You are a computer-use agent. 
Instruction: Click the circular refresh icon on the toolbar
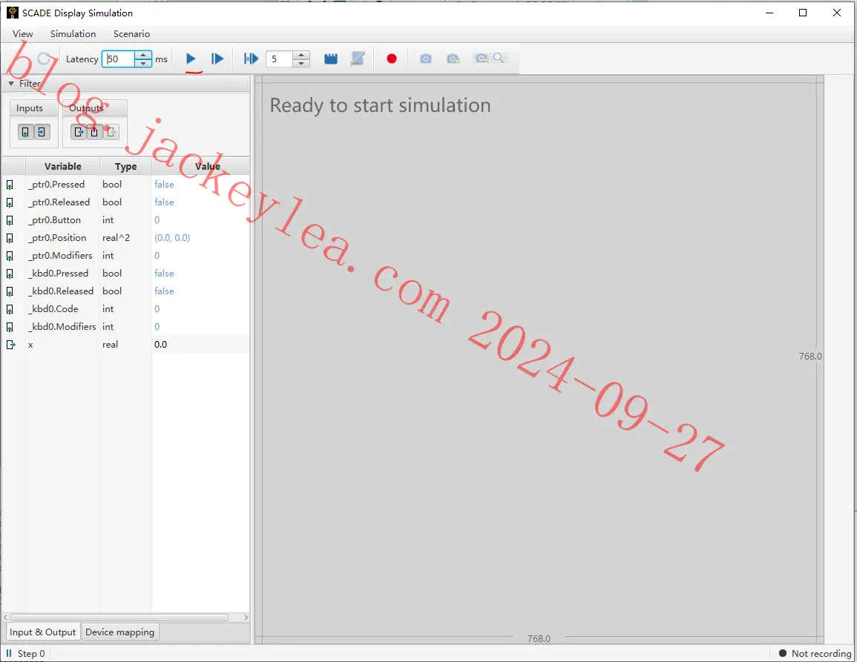coord(43,58)
